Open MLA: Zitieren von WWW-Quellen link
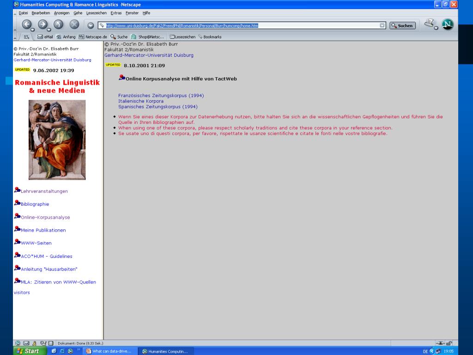 point(58,282)
